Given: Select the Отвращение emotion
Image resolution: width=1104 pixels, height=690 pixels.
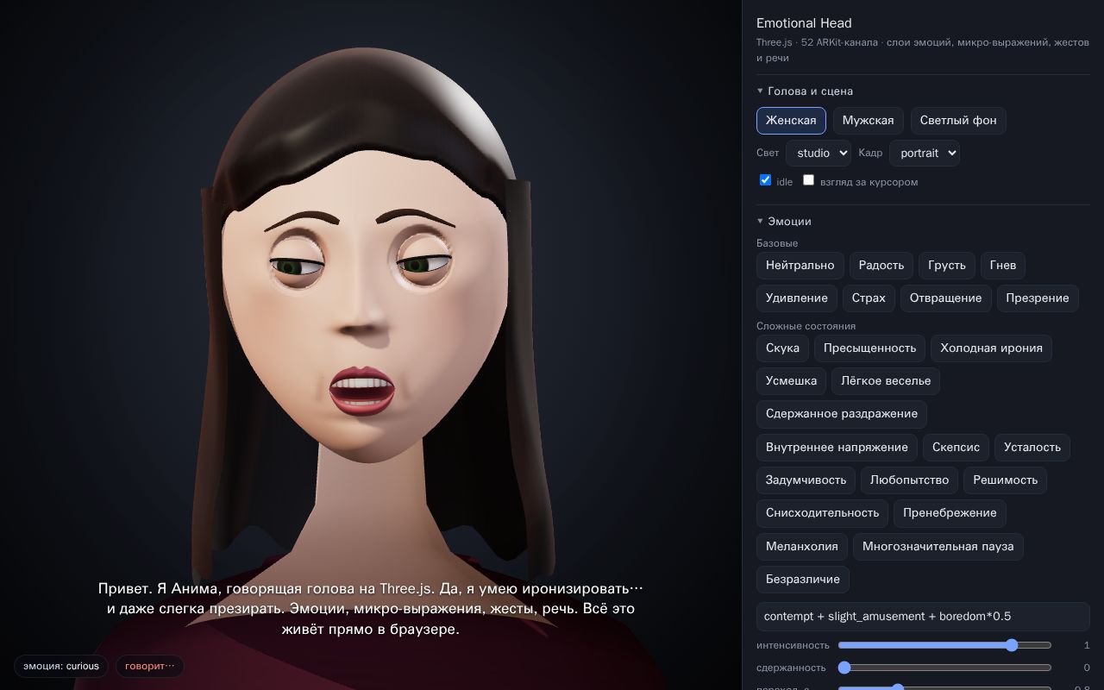Looking at the screenshot, I should (946, 298).
